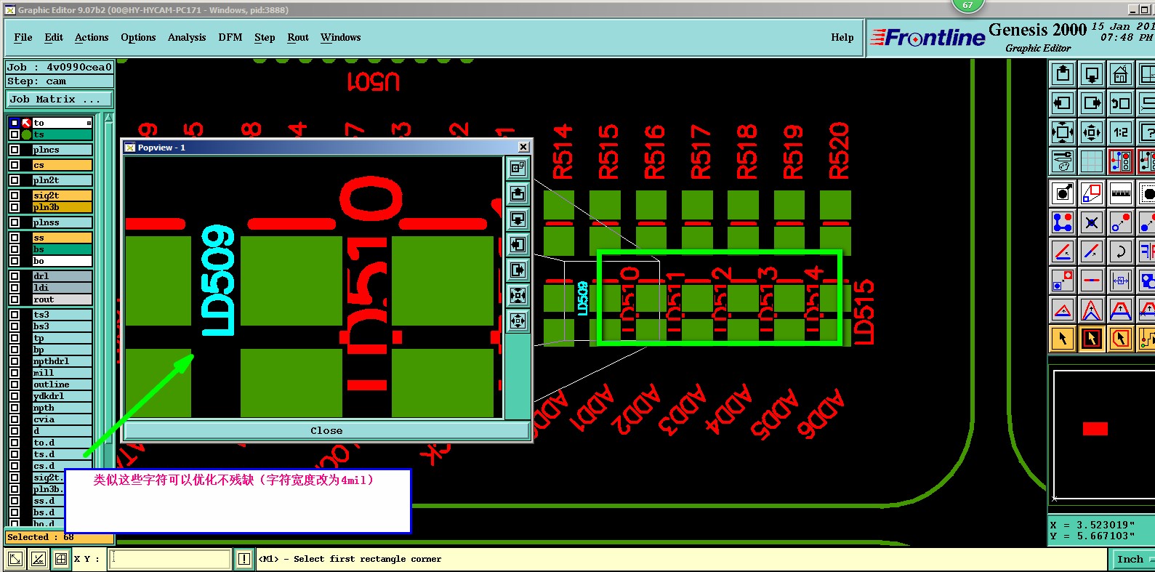Click the blue-red diagonal line icon
This screenshot has width=1155, height=572.
[x=1092, y=251]
